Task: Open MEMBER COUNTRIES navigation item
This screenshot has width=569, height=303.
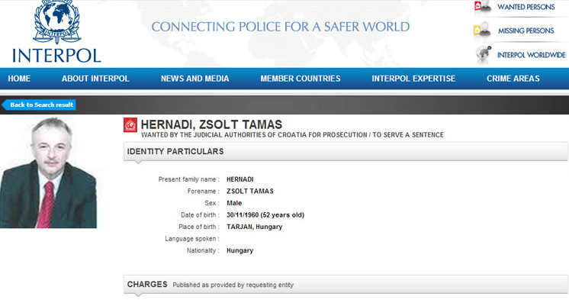Action: coord(301,79)
